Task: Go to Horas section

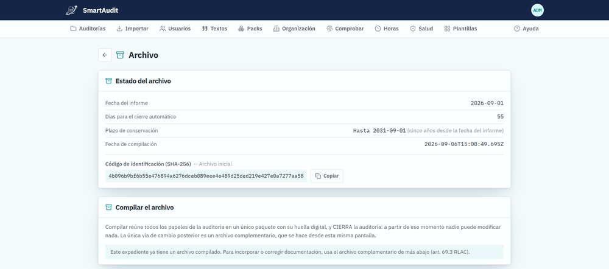Action: pyautogui.click(x=387, y=29)
